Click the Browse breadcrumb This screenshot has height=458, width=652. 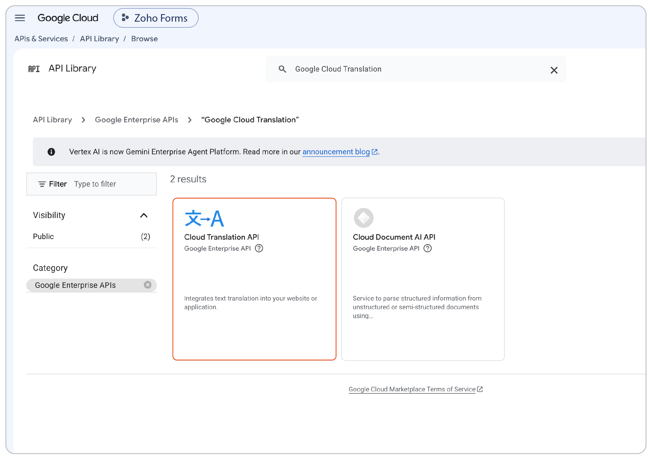(x=144, y=39)
